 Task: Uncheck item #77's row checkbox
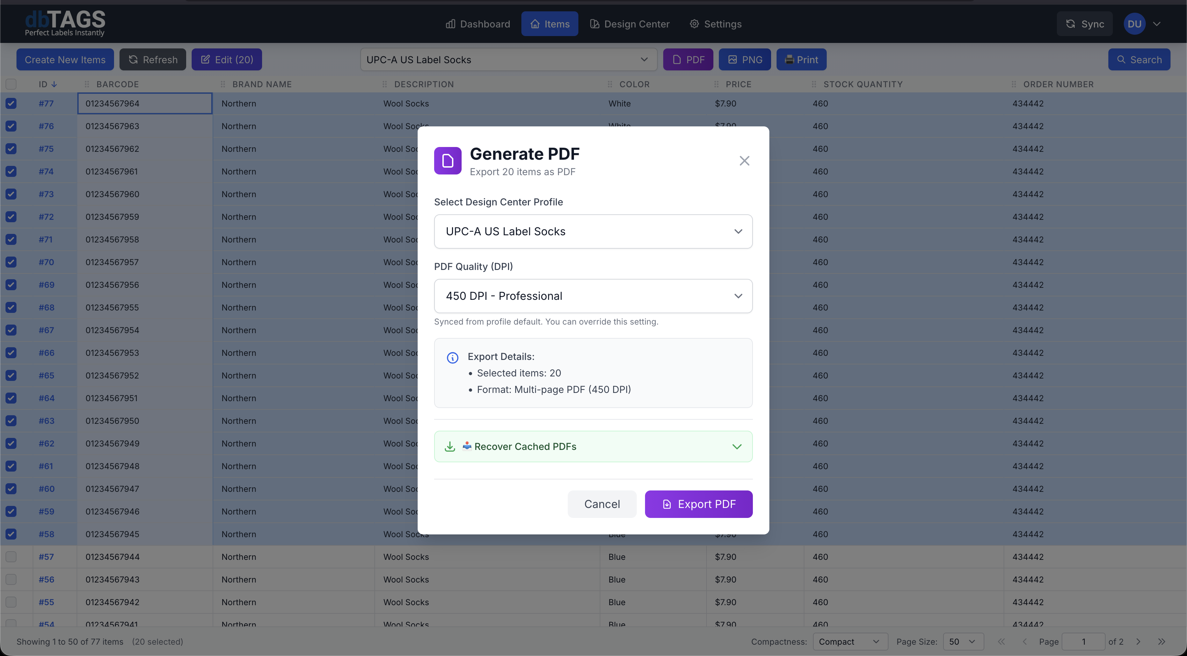[x=11, y=103]
